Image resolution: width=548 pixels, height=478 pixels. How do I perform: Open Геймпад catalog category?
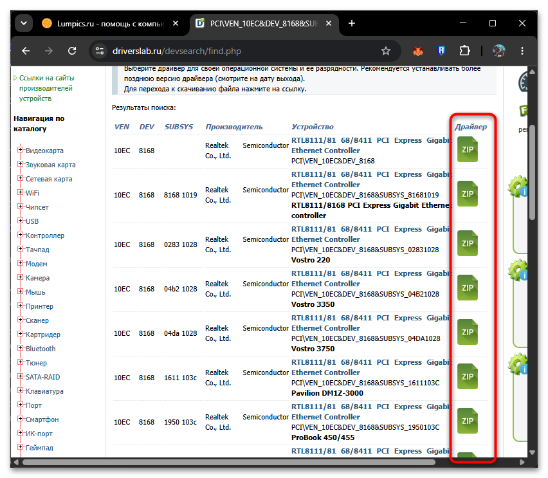pos(39,448)
